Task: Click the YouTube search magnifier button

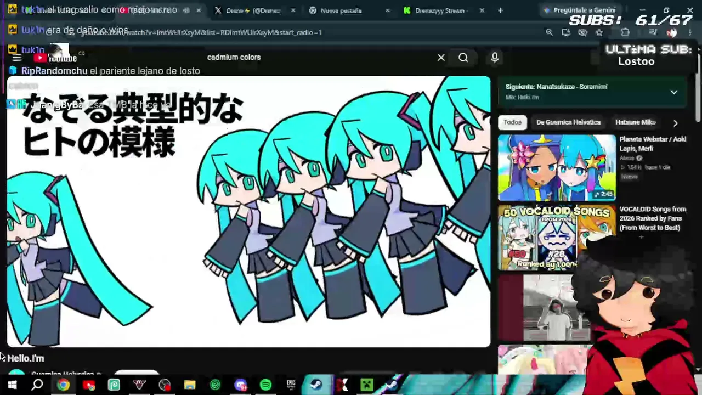Action: point(463,57)
